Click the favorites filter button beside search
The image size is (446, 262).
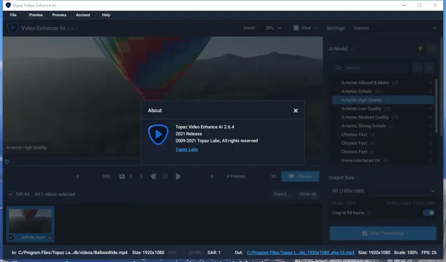pyautogui.click(x=417, y=68)
